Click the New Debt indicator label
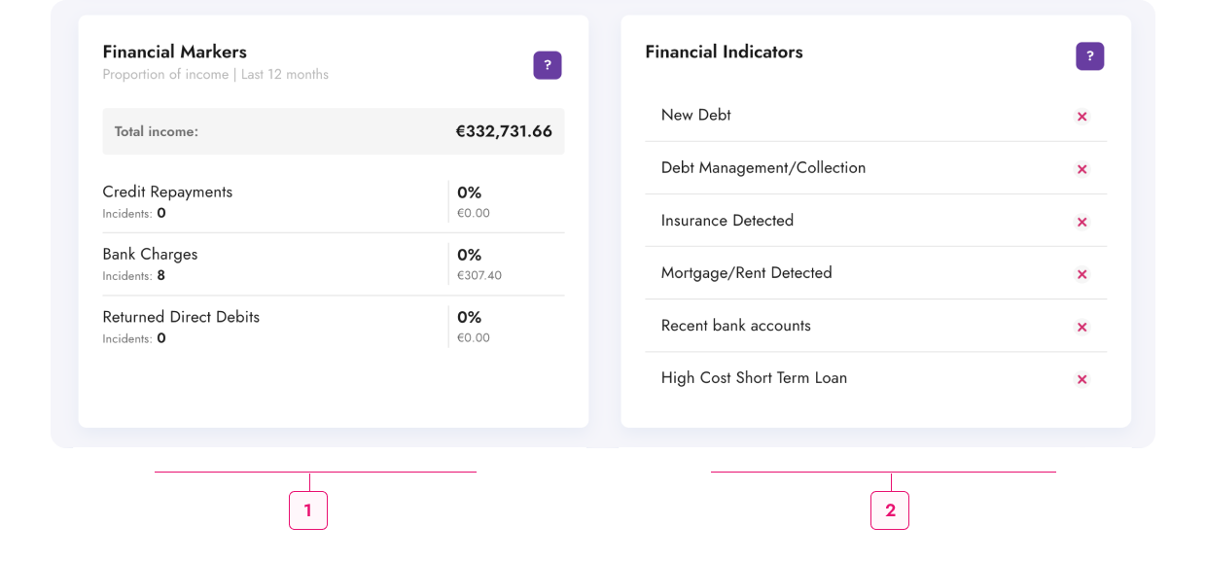The width and height of the screenshot is (1206, 561). click(695, 115)
